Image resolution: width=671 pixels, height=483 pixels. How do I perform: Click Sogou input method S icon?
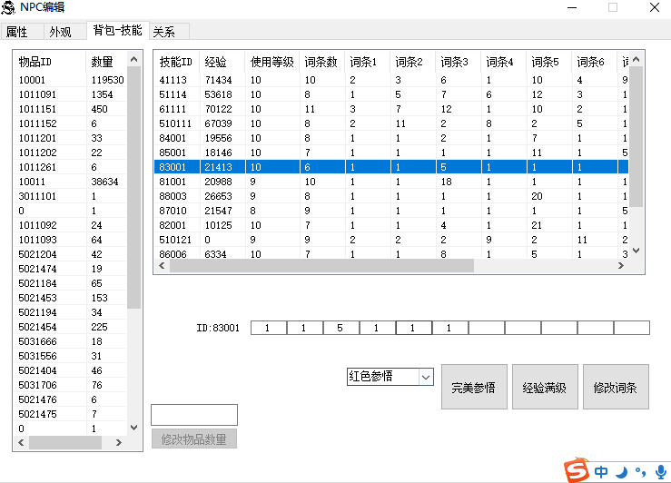[577, 471]
